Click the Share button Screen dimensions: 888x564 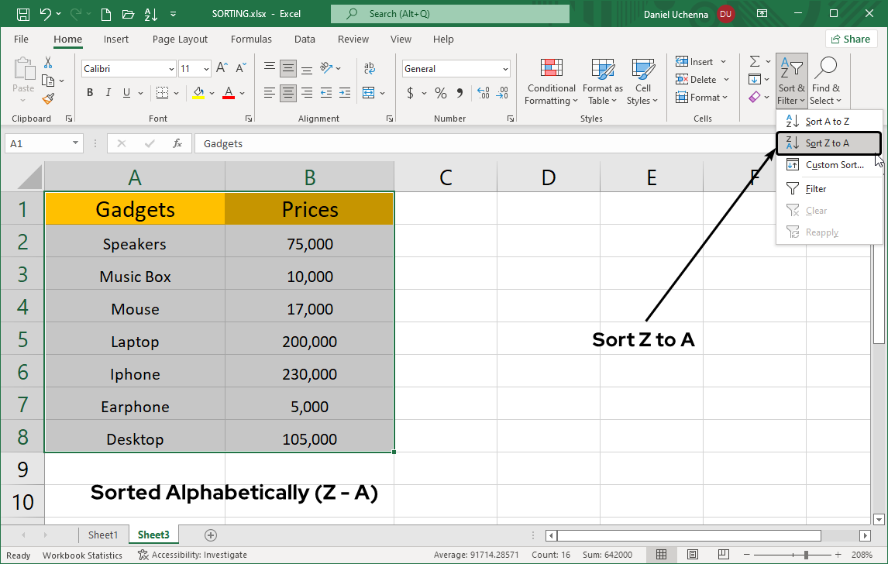[x=851, y=39]
